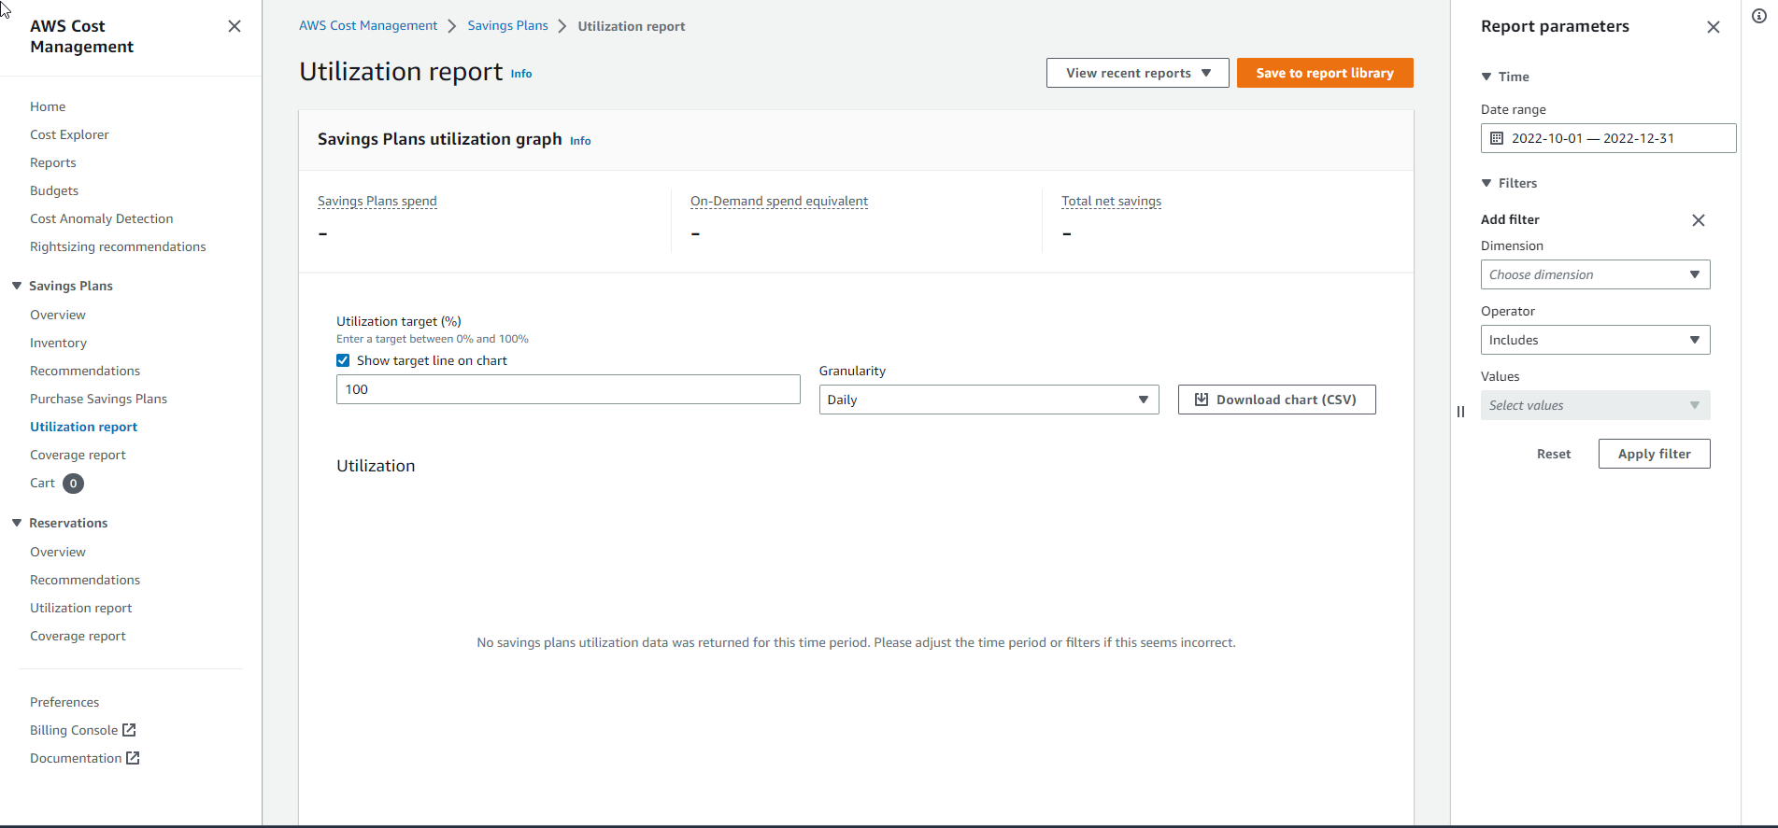Open Savings Plans Overview
Viewport: 1778px width, 828px height.
pyautogui.click(x=58, y=315)
